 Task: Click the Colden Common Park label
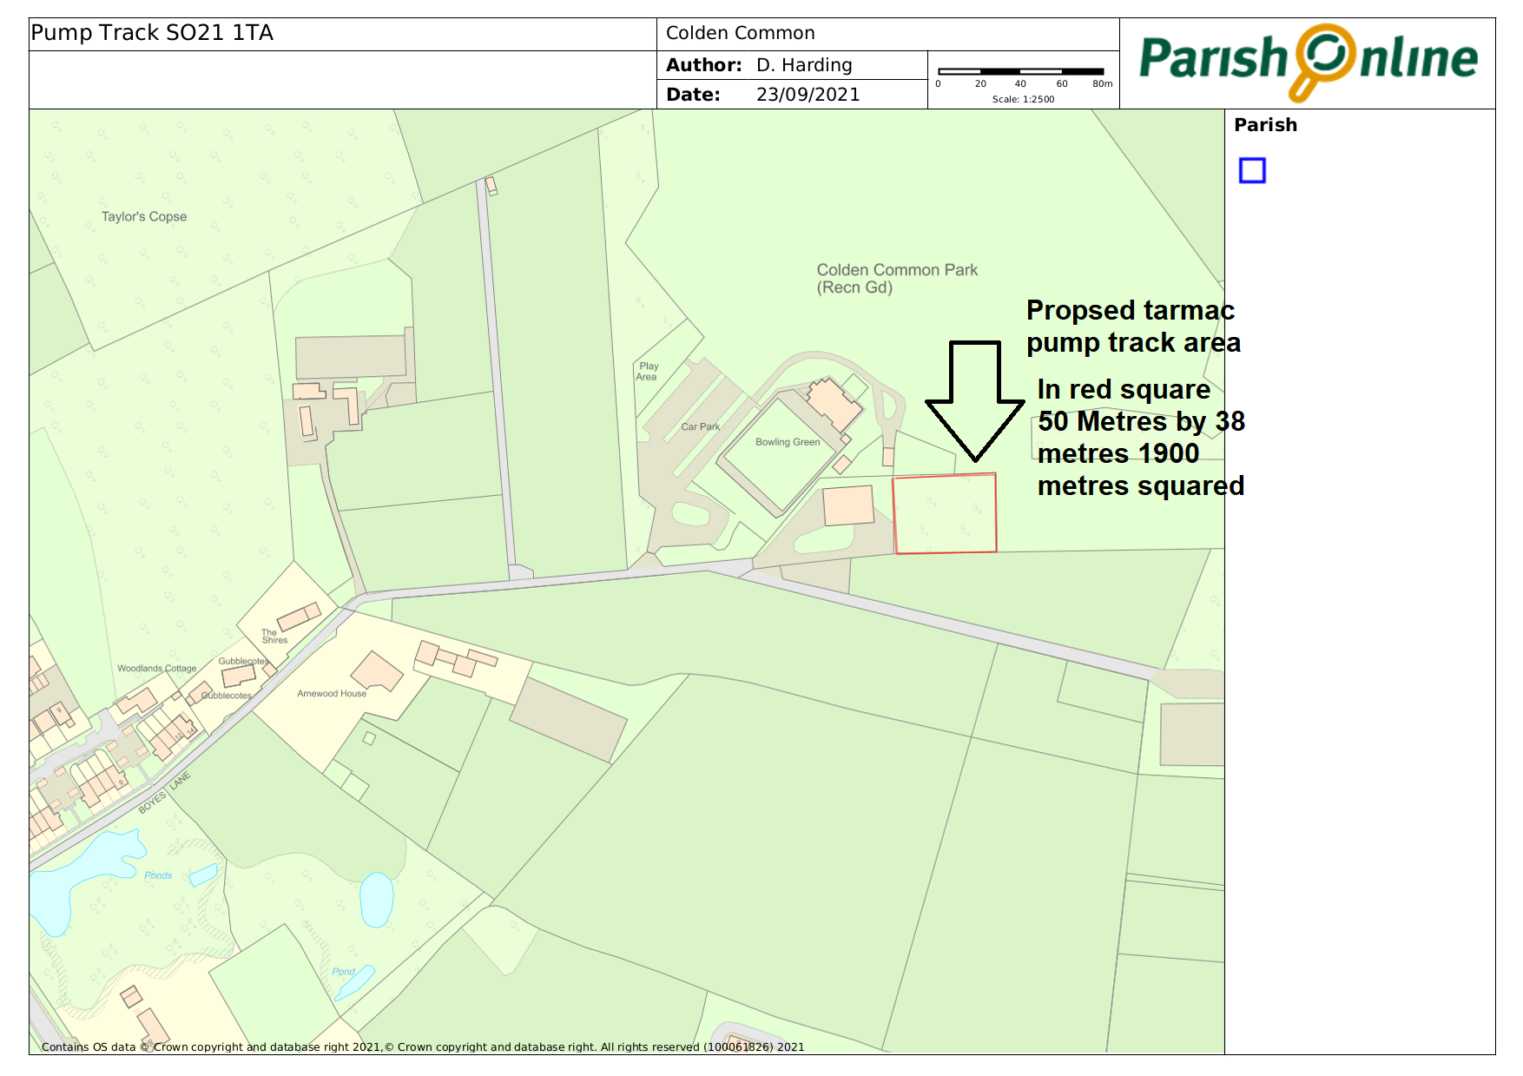896,278
